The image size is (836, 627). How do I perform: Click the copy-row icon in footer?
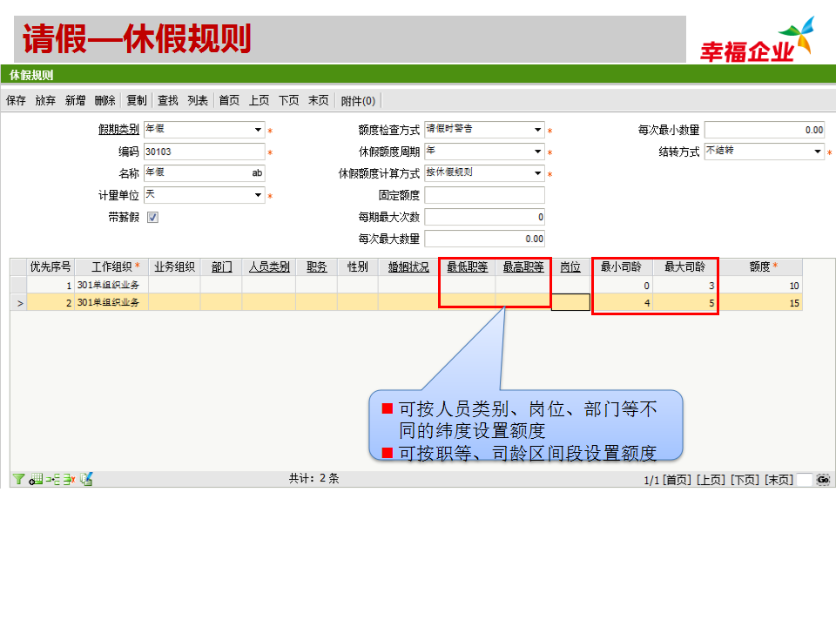click(x=85, y=479)
